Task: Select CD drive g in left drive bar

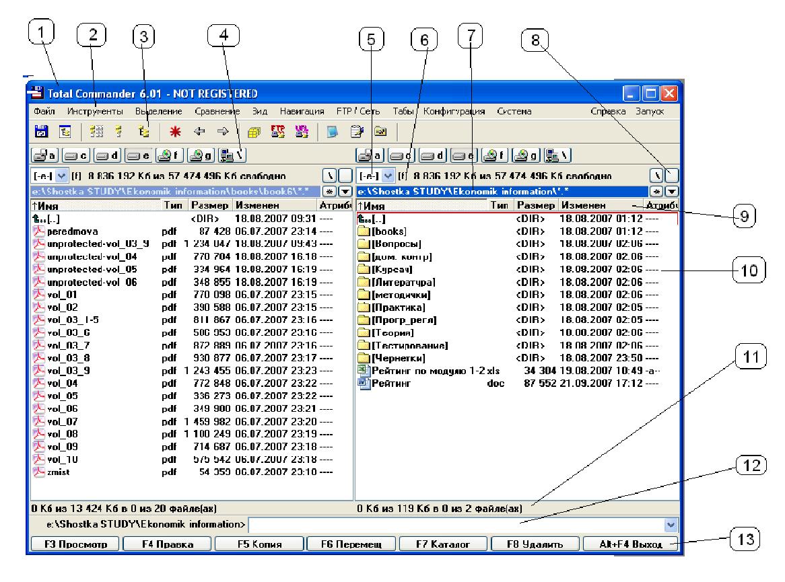Action: [x=201, y=155]
